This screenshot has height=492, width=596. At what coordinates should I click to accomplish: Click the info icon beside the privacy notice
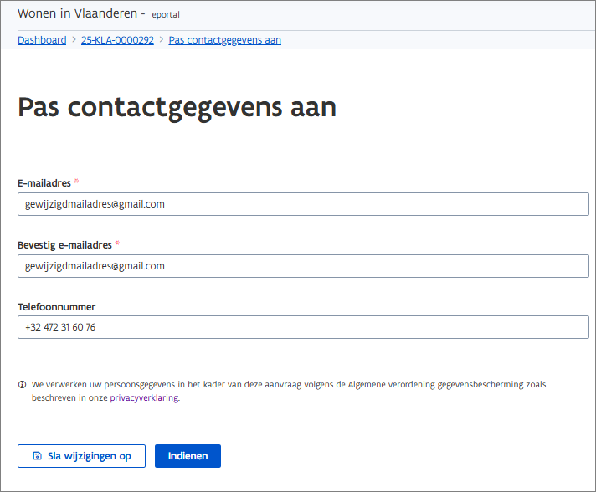click(x=22, y=385)
